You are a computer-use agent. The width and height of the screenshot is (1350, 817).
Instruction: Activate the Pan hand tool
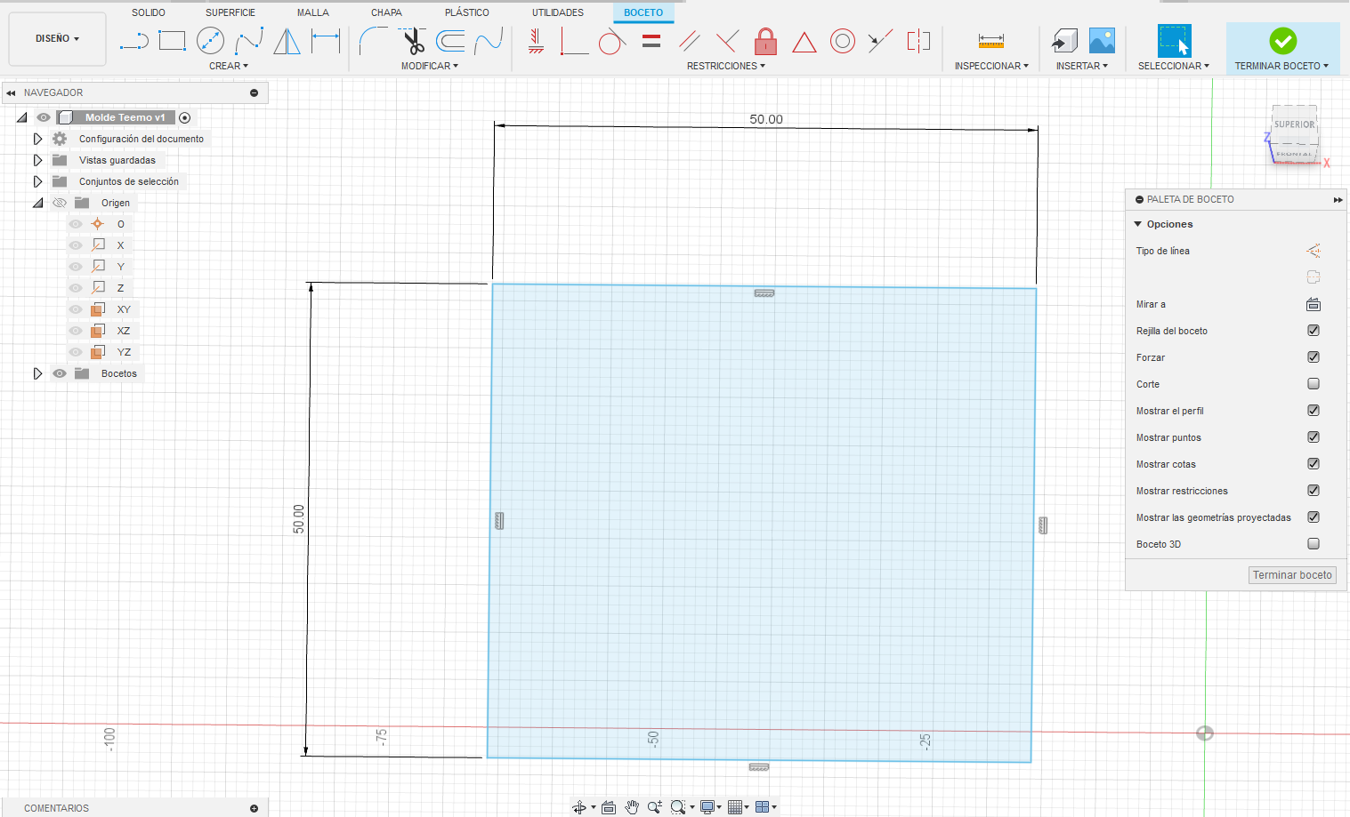coord(632,806)
